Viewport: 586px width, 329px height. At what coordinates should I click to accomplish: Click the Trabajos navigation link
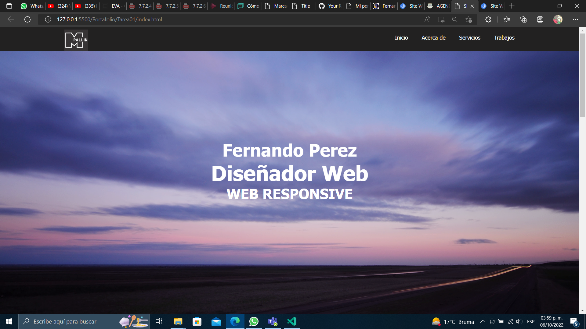[504, 37]
